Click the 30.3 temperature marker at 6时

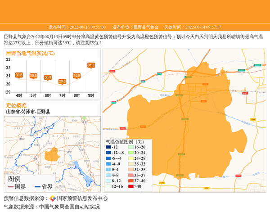[x=48, y=77]
